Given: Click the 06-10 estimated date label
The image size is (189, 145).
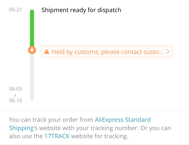Looking at the screenshot, I should (x=15, y=100).
